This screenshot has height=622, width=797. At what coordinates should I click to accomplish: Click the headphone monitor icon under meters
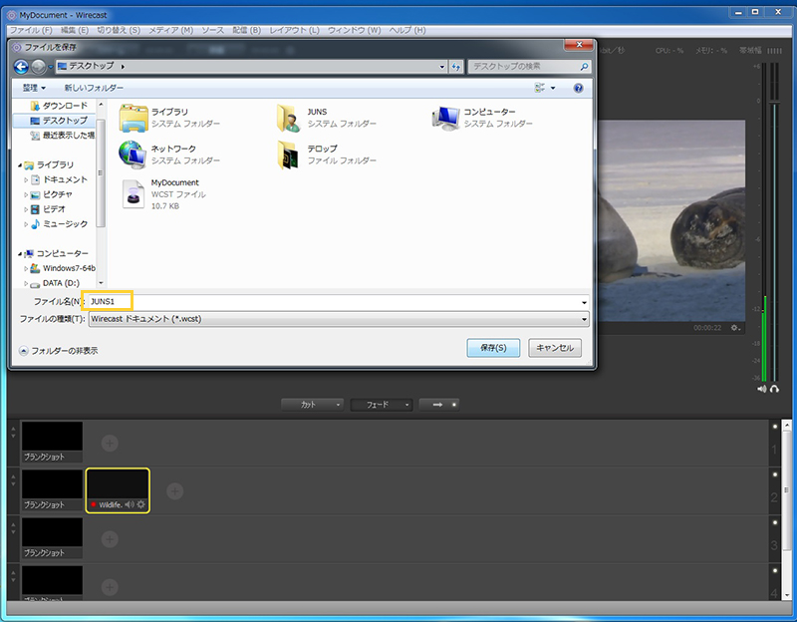pyautogui.click(x=774, y=389)
